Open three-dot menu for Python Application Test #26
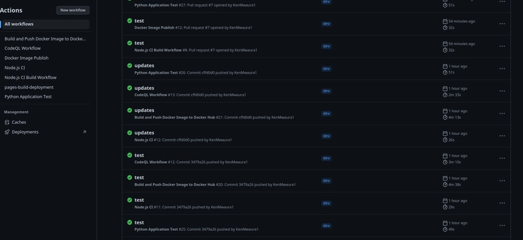 pos(502,69)
